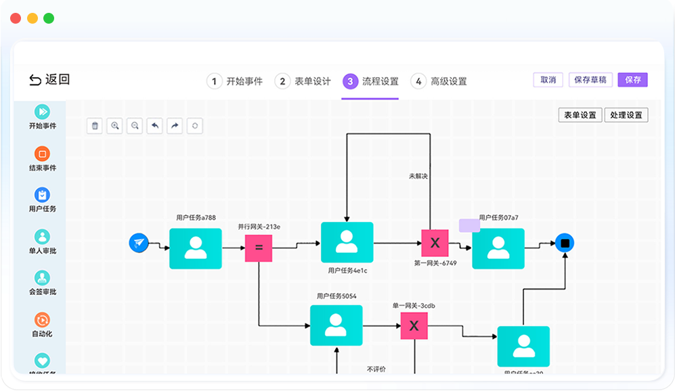
Task: Switch to step 2 表单设计 tab
Action: (303, 81)
